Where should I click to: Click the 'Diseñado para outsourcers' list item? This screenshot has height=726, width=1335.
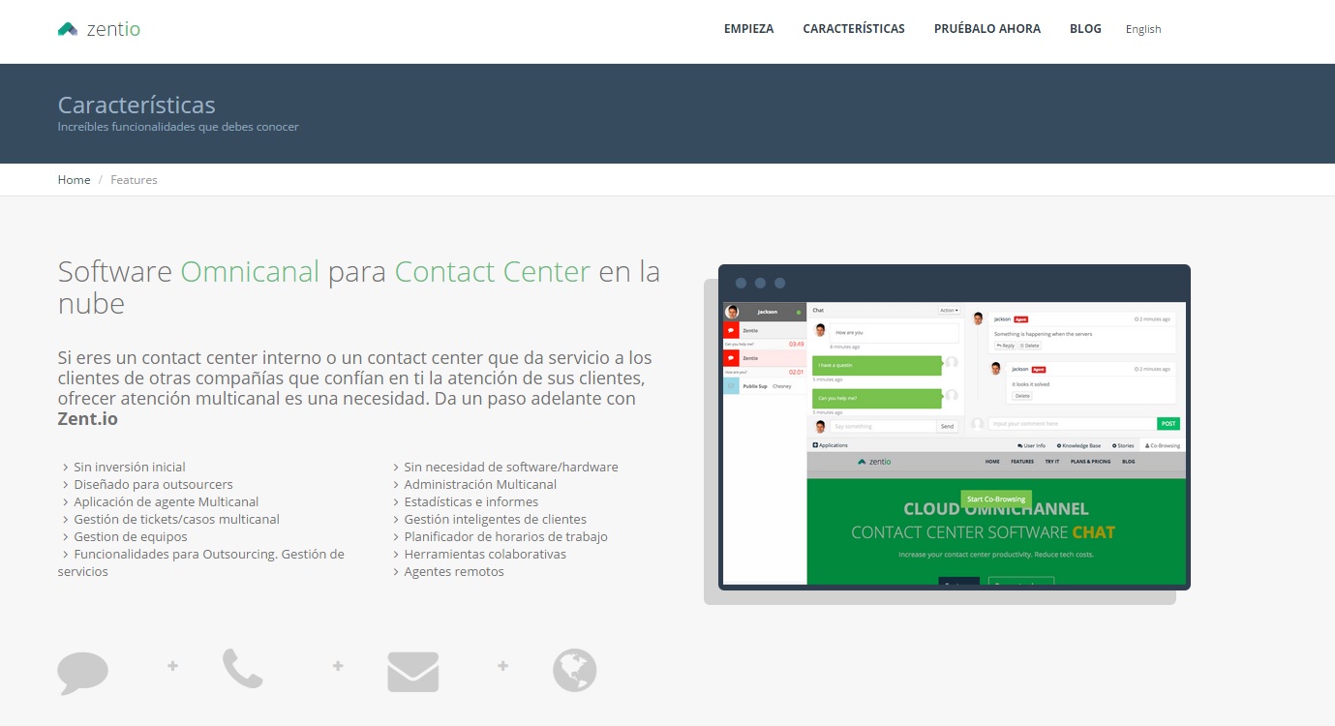(x=153, y=484)
